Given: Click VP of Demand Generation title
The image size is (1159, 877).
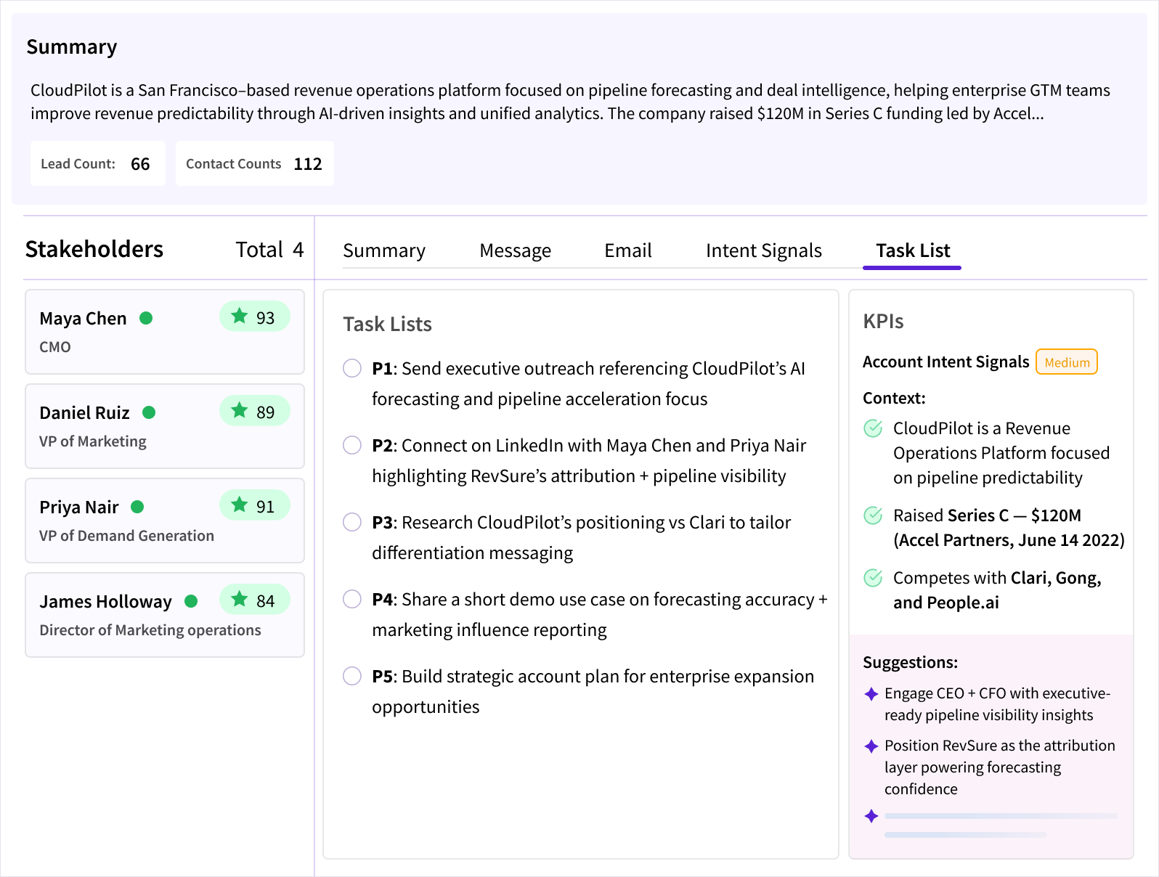Looking at the screenshot, I should 126,536.
